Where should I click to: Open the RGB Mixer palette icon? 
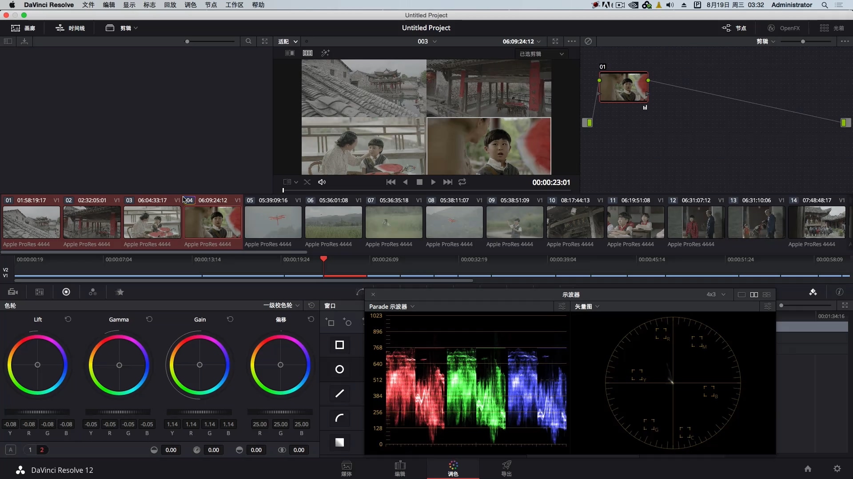(x=93, y=292)
